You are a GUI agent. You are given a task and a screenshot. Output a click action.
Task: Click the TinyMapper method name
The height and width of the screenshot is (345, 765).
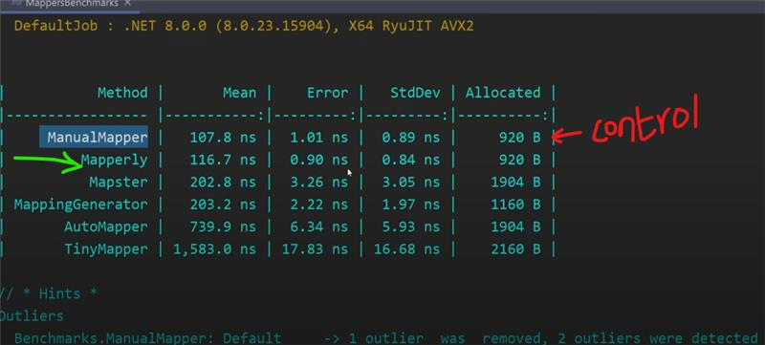tap(106, 249)
